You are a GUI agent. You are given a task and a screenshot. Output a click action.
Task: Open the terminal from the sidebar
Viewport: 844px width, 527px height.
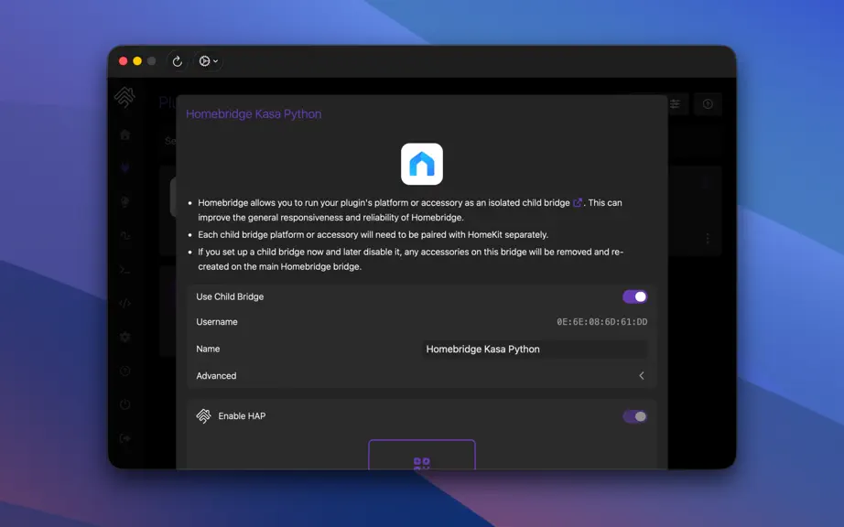click(124, 270)
